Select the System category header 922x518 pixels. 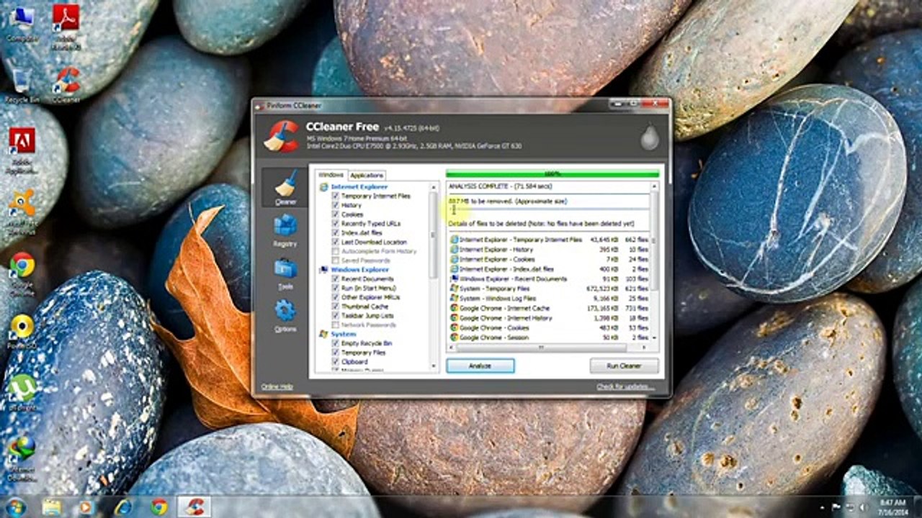(344, 335)
